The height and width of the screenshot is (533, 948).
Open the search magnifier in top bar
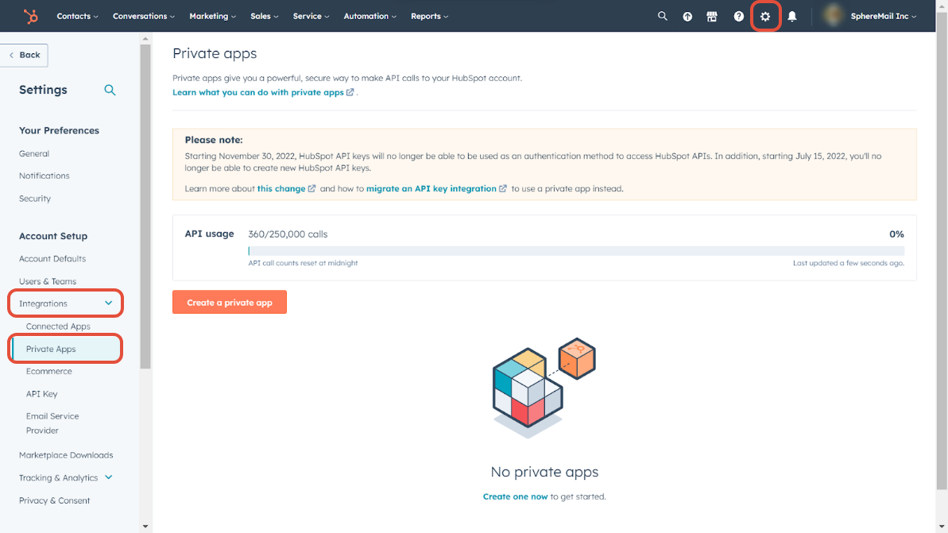[662, 17]
